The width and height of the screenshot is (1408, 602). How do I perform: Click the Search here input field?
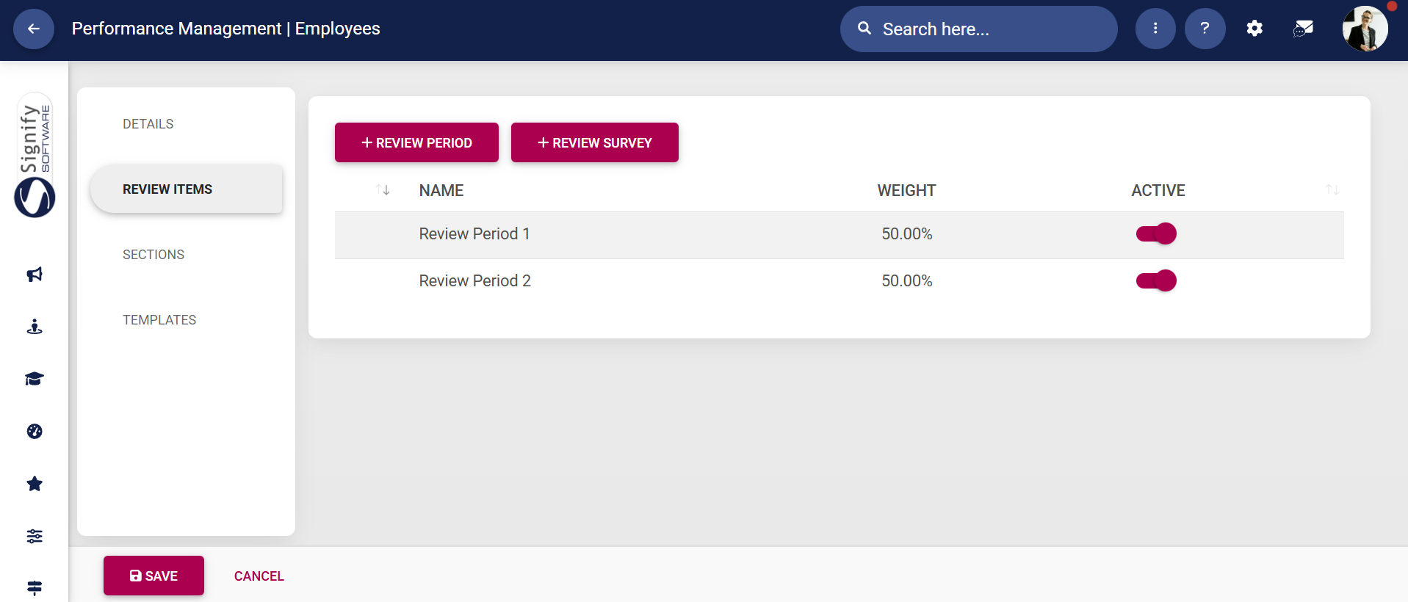point(984,29)
